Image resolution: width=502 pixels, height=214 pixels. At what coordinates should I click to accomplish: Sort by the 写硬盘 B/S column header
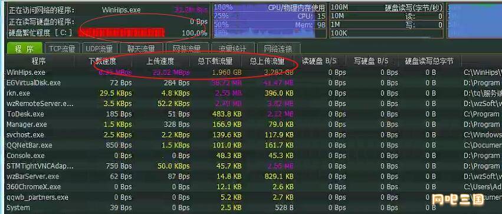point(372,61)
